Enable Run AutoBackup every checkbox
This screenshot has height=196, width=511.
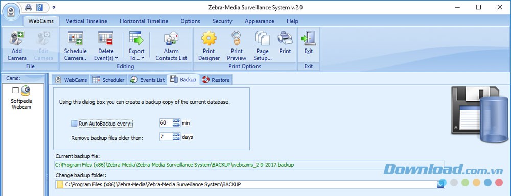[74, 124]
